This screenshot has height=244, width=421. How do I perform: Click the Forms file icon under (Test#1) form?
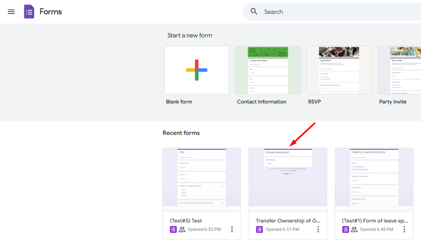coord(346,229)
